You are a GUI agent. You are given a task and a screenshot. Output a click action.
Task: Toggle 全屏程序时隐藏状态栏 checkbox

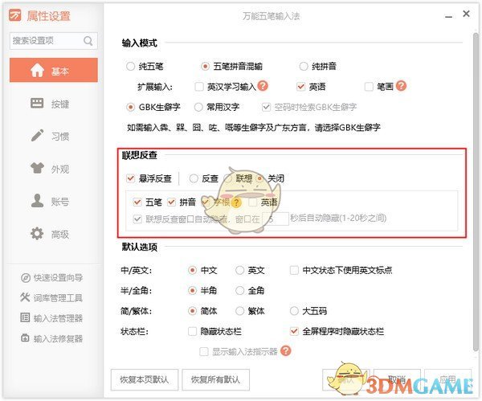pos(294,331)
